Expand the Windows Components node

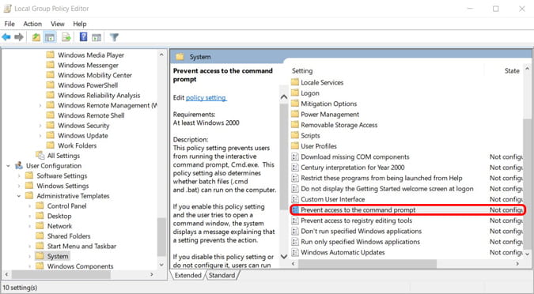[x=29, y=266]
